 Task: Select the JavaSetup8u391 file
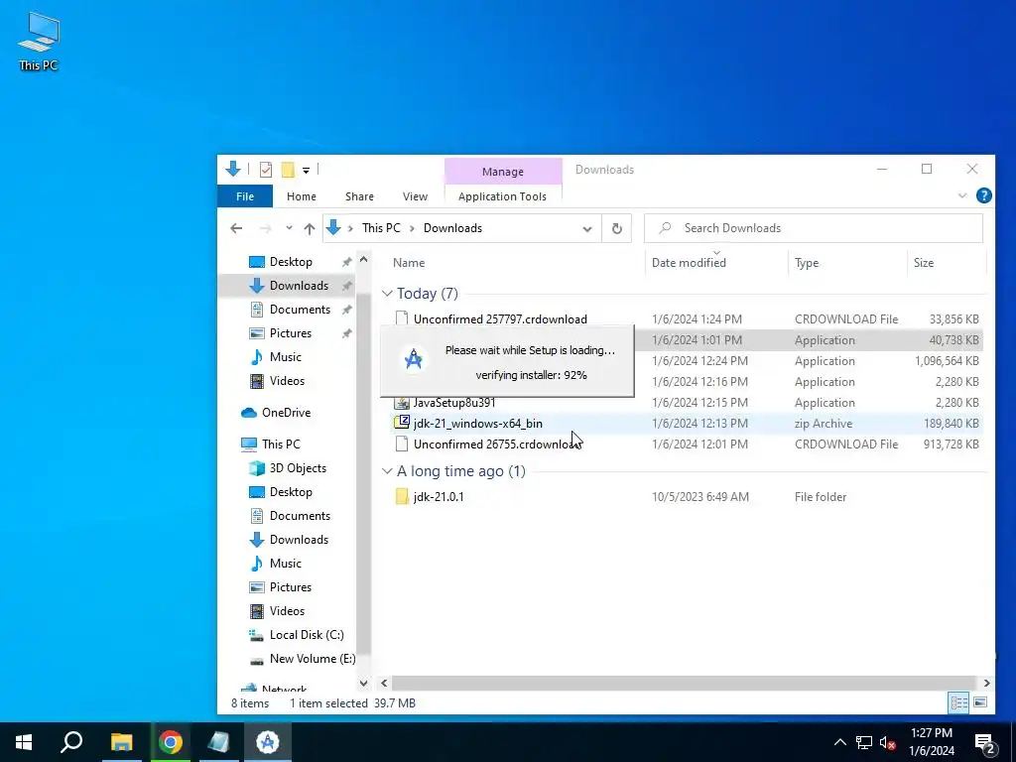coord(454,403)
